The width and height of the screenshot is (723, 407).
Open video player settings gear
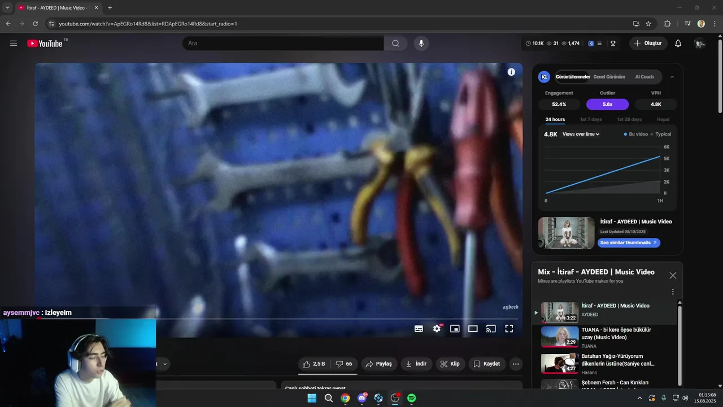pyautogui.click(x=437, y=328)
